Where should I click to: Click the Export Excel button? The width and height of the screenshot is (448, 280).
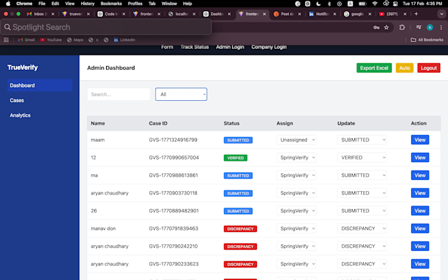[374, 68]
